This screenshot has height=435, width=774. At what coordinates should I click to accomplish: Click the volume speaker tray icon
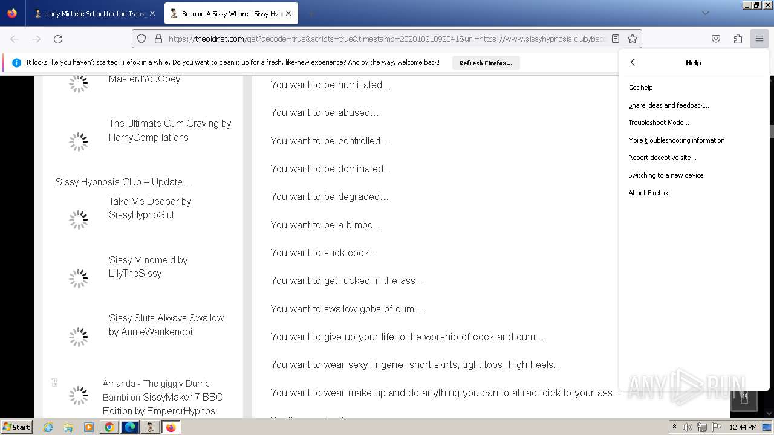pos(688,427)
